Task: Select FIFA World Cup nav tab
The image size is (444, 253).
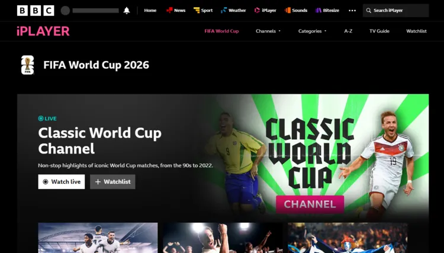Action: pos(222,31)
